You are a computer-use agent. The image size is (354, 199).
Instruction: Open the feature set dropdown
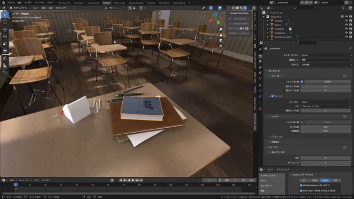[326, 60]
